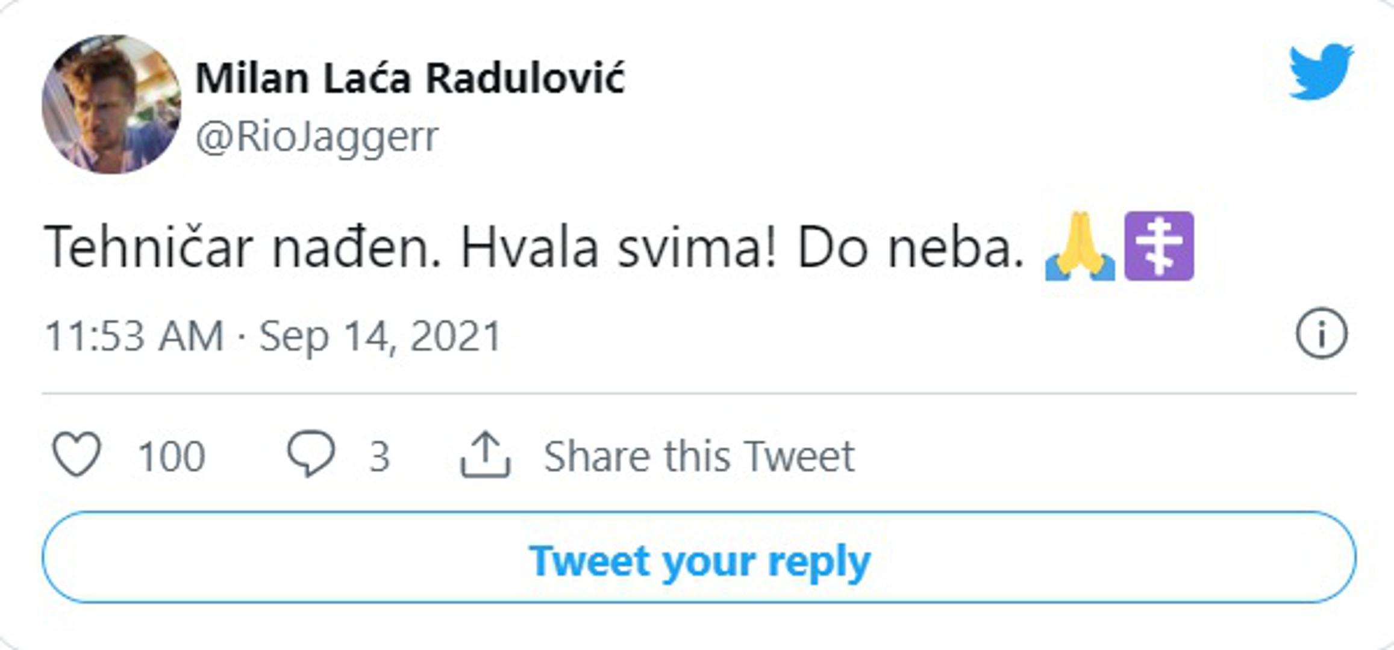
Task: Click the like count of 100
Action: (172, 456)
